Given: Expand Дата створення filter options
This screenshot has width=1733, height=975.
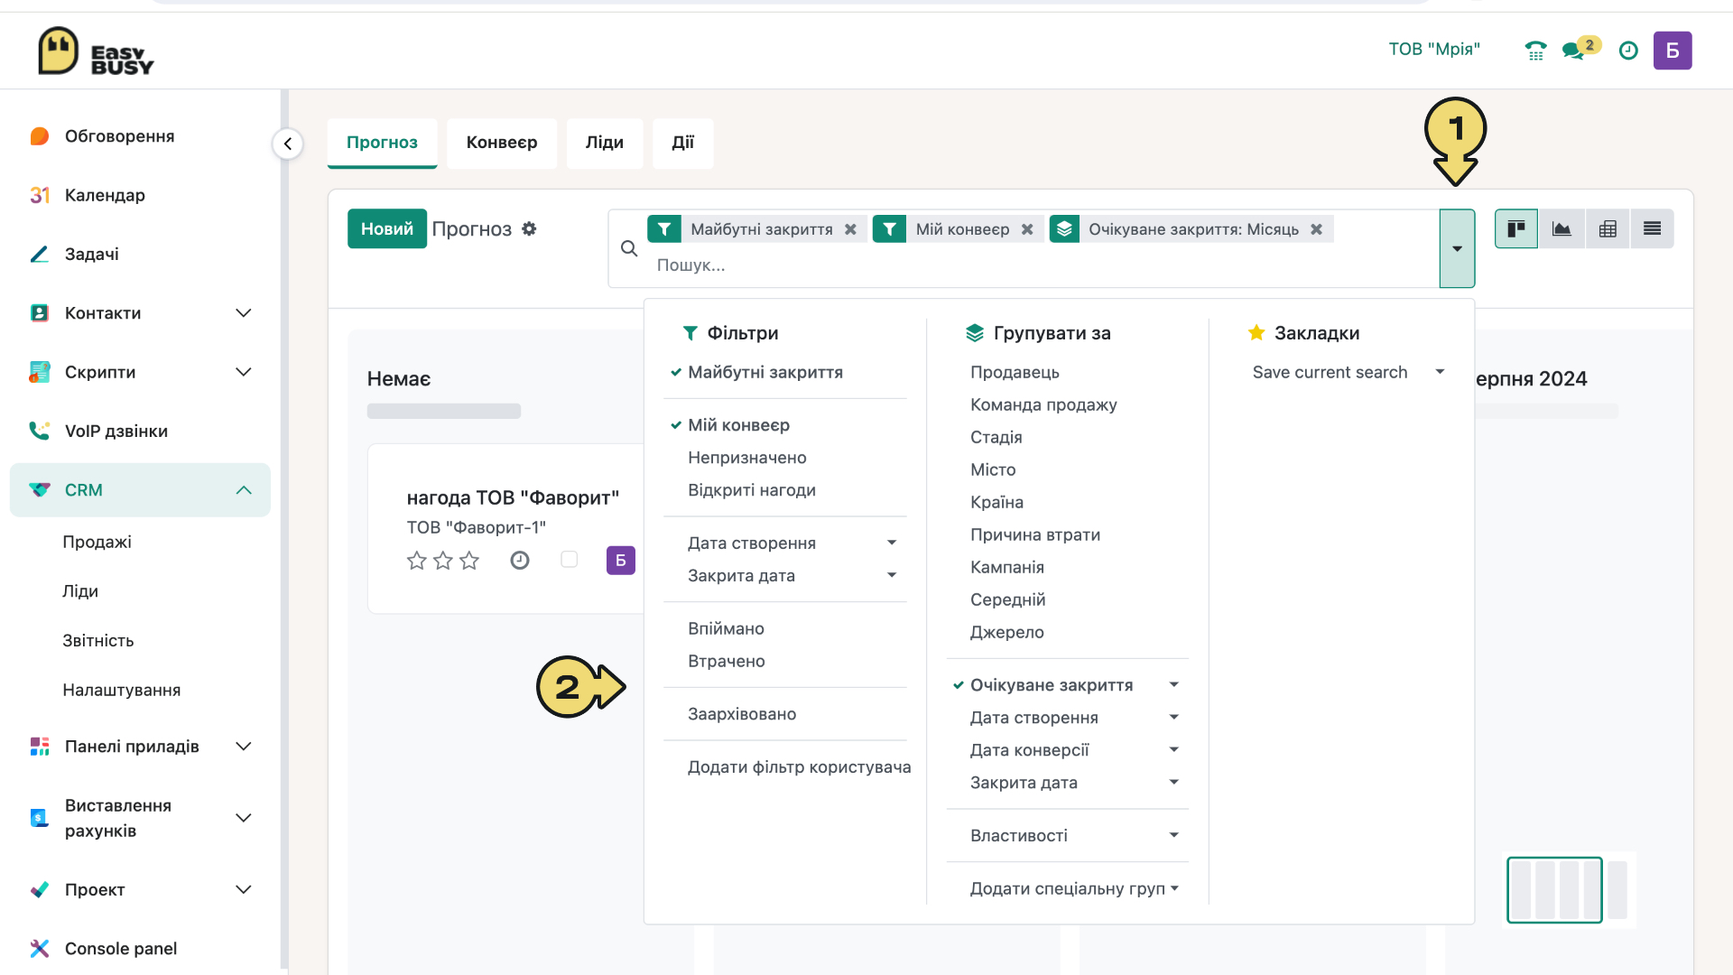Looking at the screenshot, I should (x=892, y=543).
